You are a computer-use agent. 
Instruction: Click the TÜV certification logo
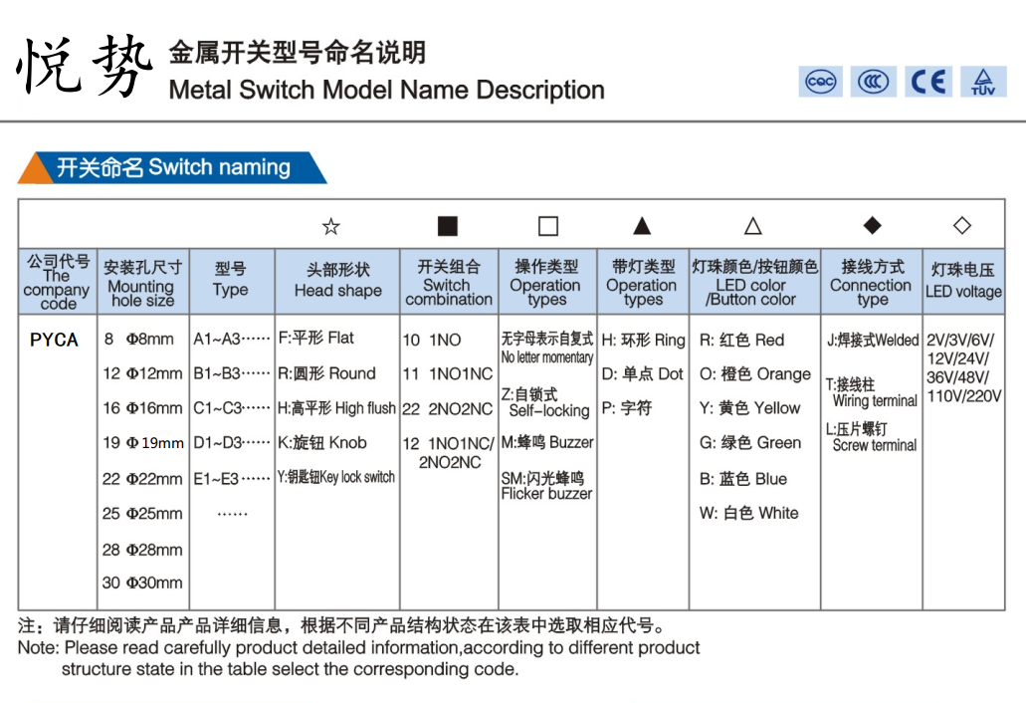click(x=983, y=82)
